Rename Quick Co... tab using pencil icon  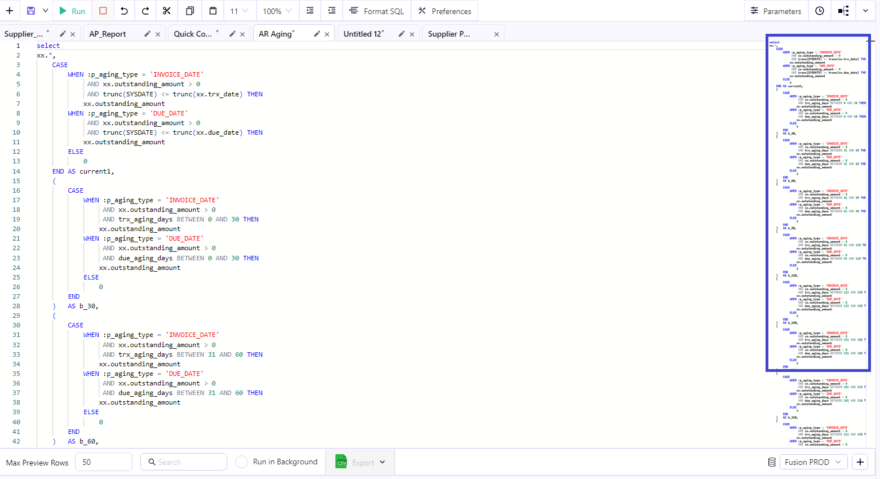click(232, 34)
